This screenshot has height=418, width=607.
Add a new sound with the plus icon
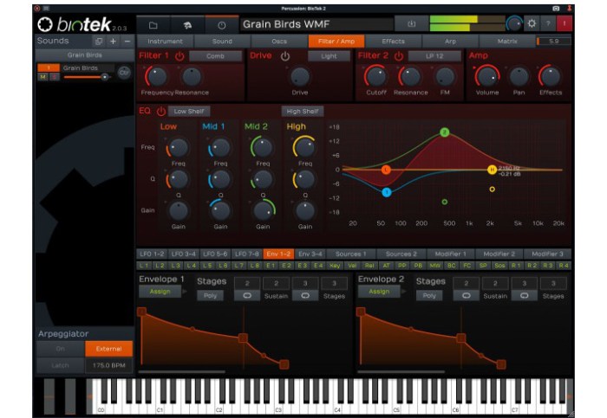[x=113, y=41]
